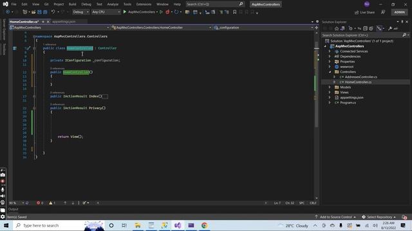
Task: Collapse the HomeController class outlining toggle
Action: pyautogui.click(x=34, y=49)
